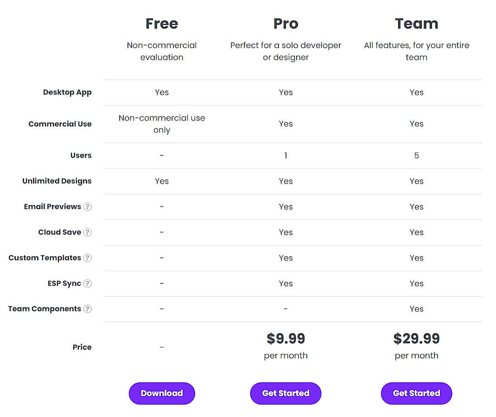Click the Commercial Use row label
The height and width of the screenshot is (417, 496).
tap(60, 124)
